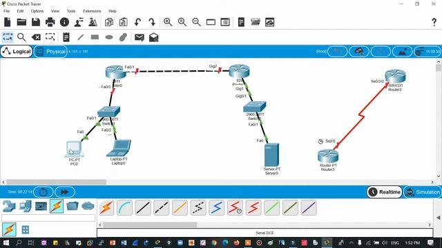The height and width of the screenshot is (248, 442).
Task: Pick the Draw Line tool
Action: point(81,37)
